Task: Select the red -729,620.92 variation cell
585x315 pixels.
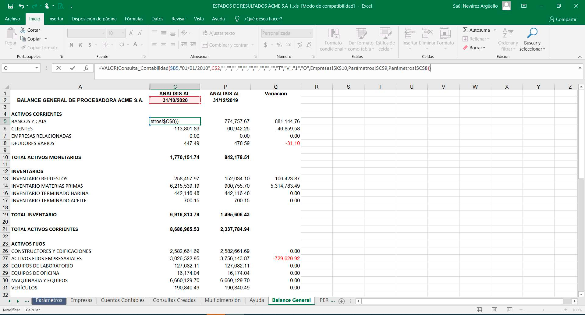Action: (x=276, y=258)
